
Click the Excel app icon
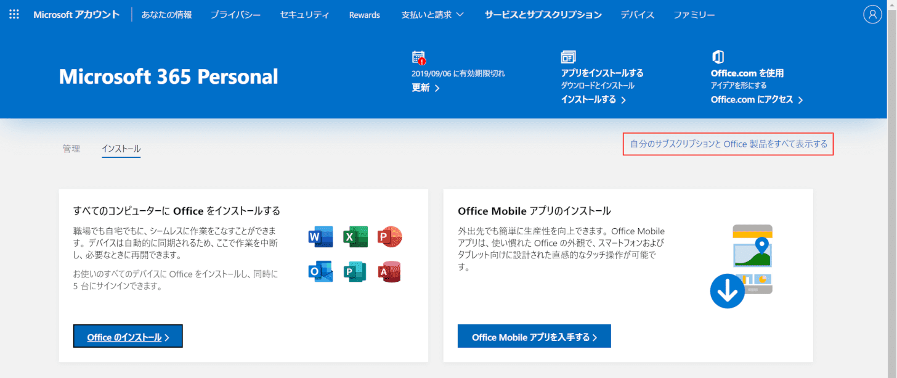tap(355, 237)
